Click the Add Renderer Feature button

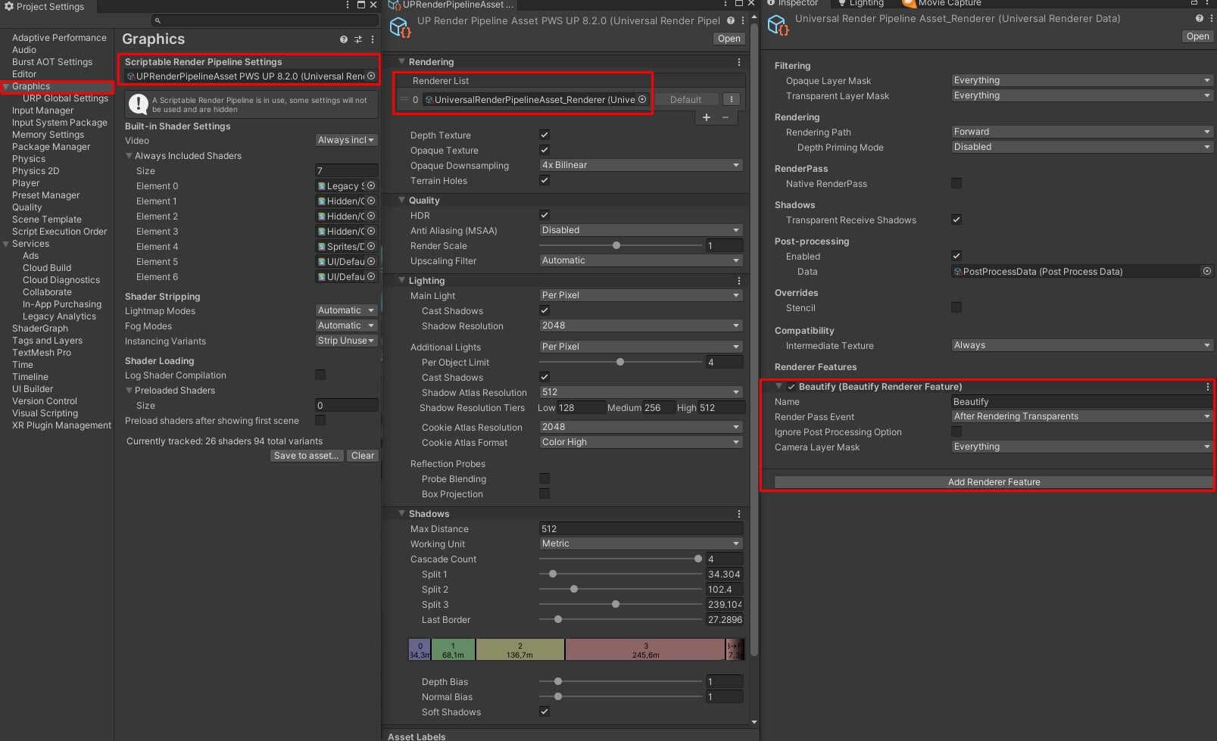[x=994, y=482]
